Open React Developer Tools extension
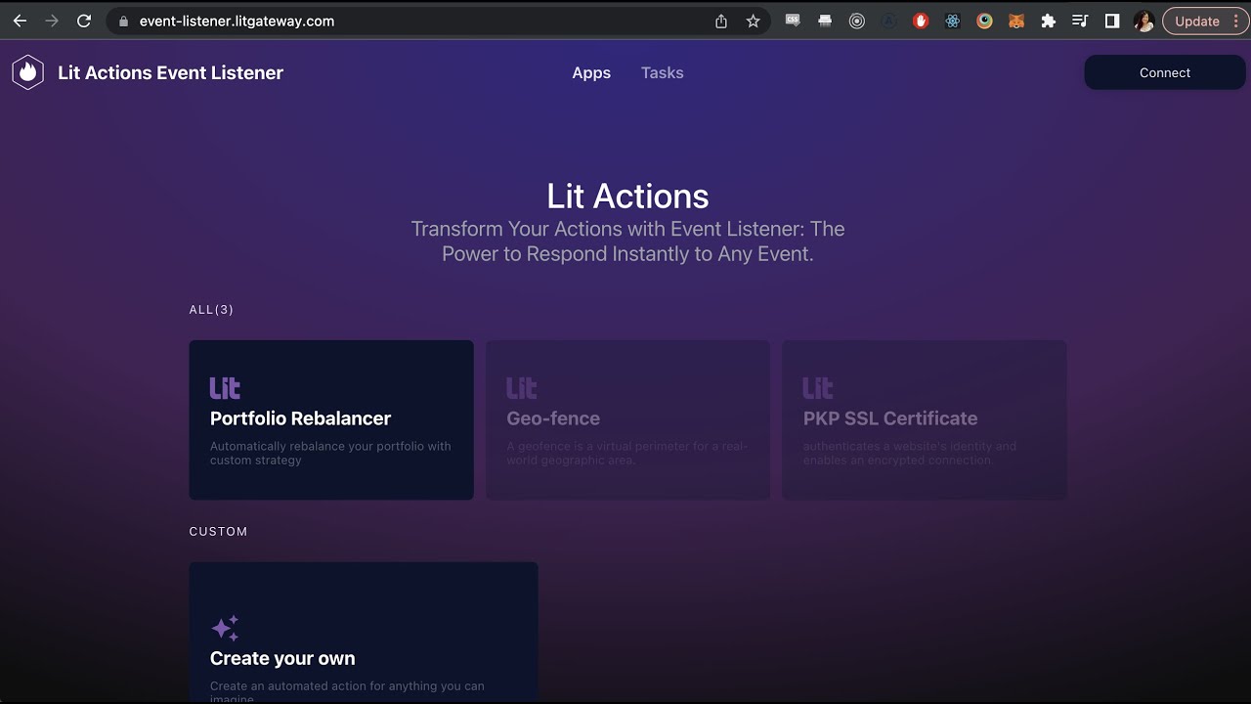1251x704 pixels. pyautogui.click(x=952, y=21)
